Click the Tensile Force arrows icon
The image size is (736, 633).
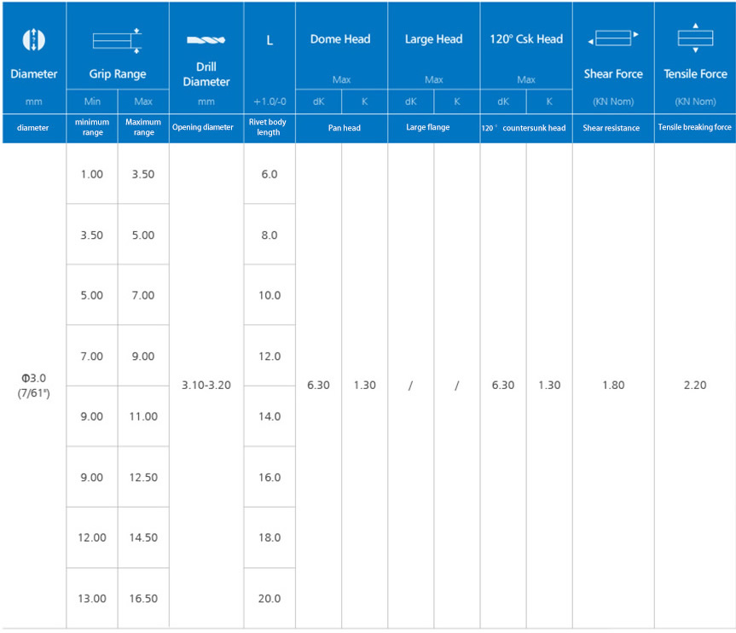coord(695,38)
